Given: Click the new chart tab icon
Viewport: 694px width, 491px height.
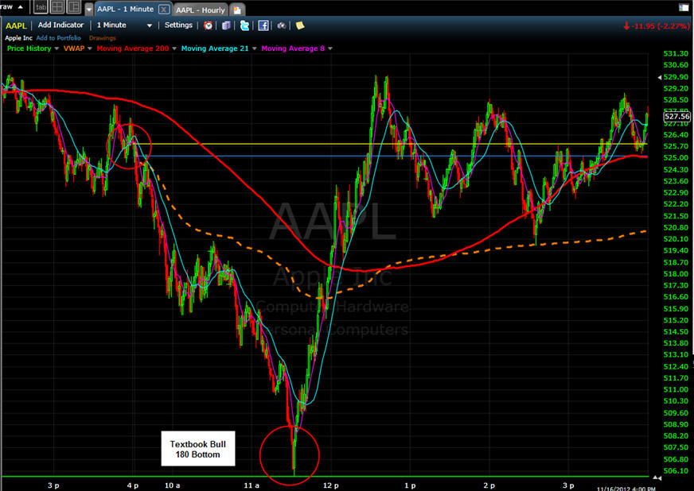Looking at the screenshot, I should (237, 10).
